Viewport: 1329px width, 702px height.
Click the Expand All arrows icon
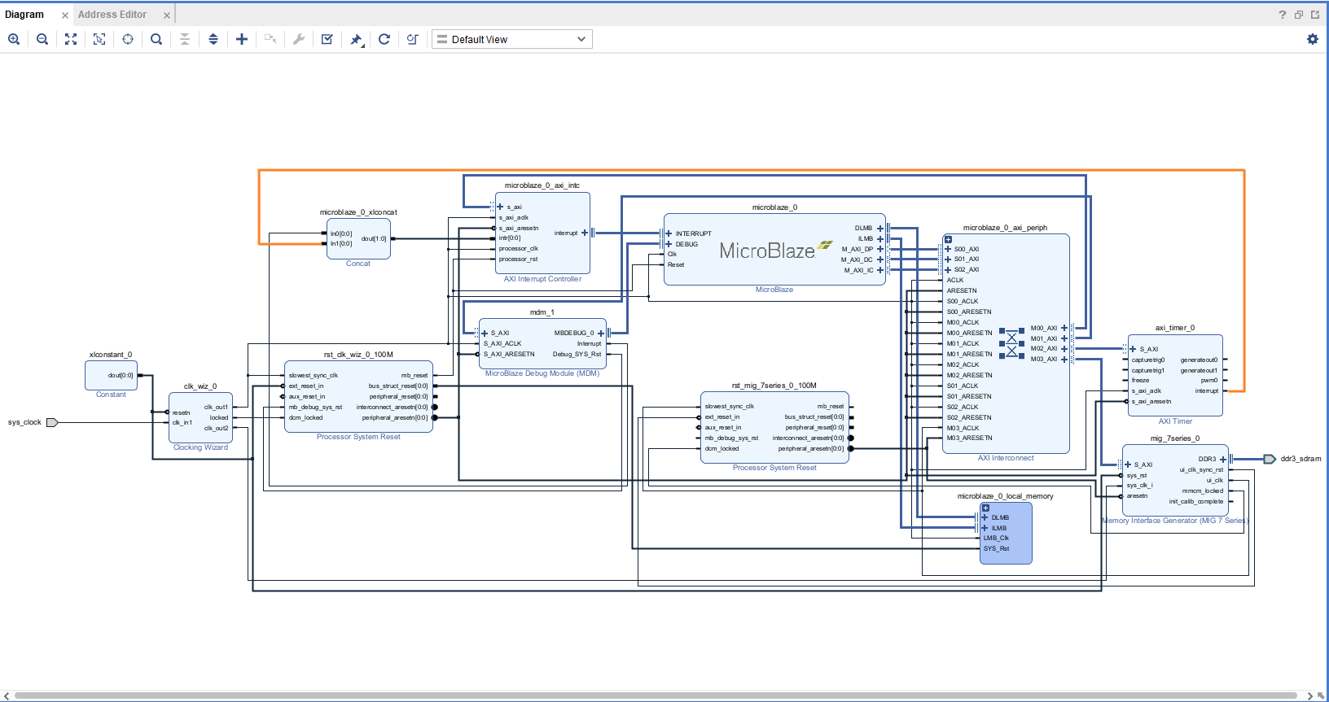click(213, 39)
